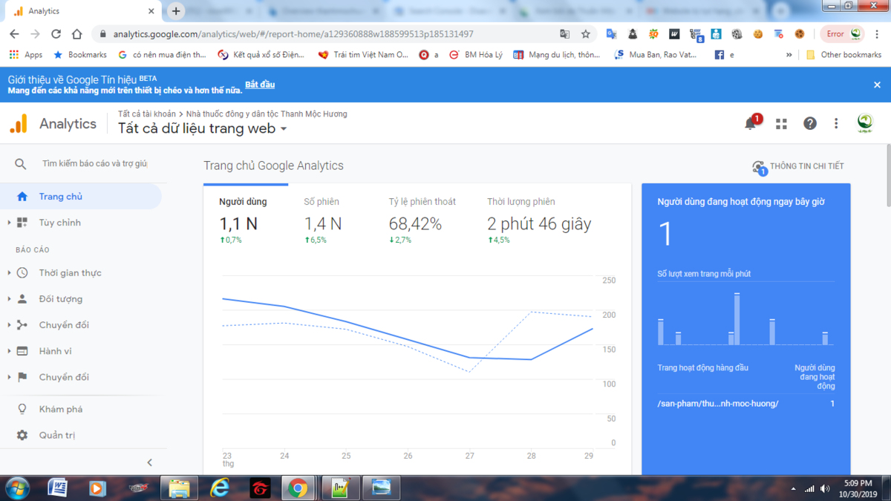Collapse the left sidebar with chevron arrow
Viewport: 891px width, 501px height.
pyautogui.click(x=149, y=462)
